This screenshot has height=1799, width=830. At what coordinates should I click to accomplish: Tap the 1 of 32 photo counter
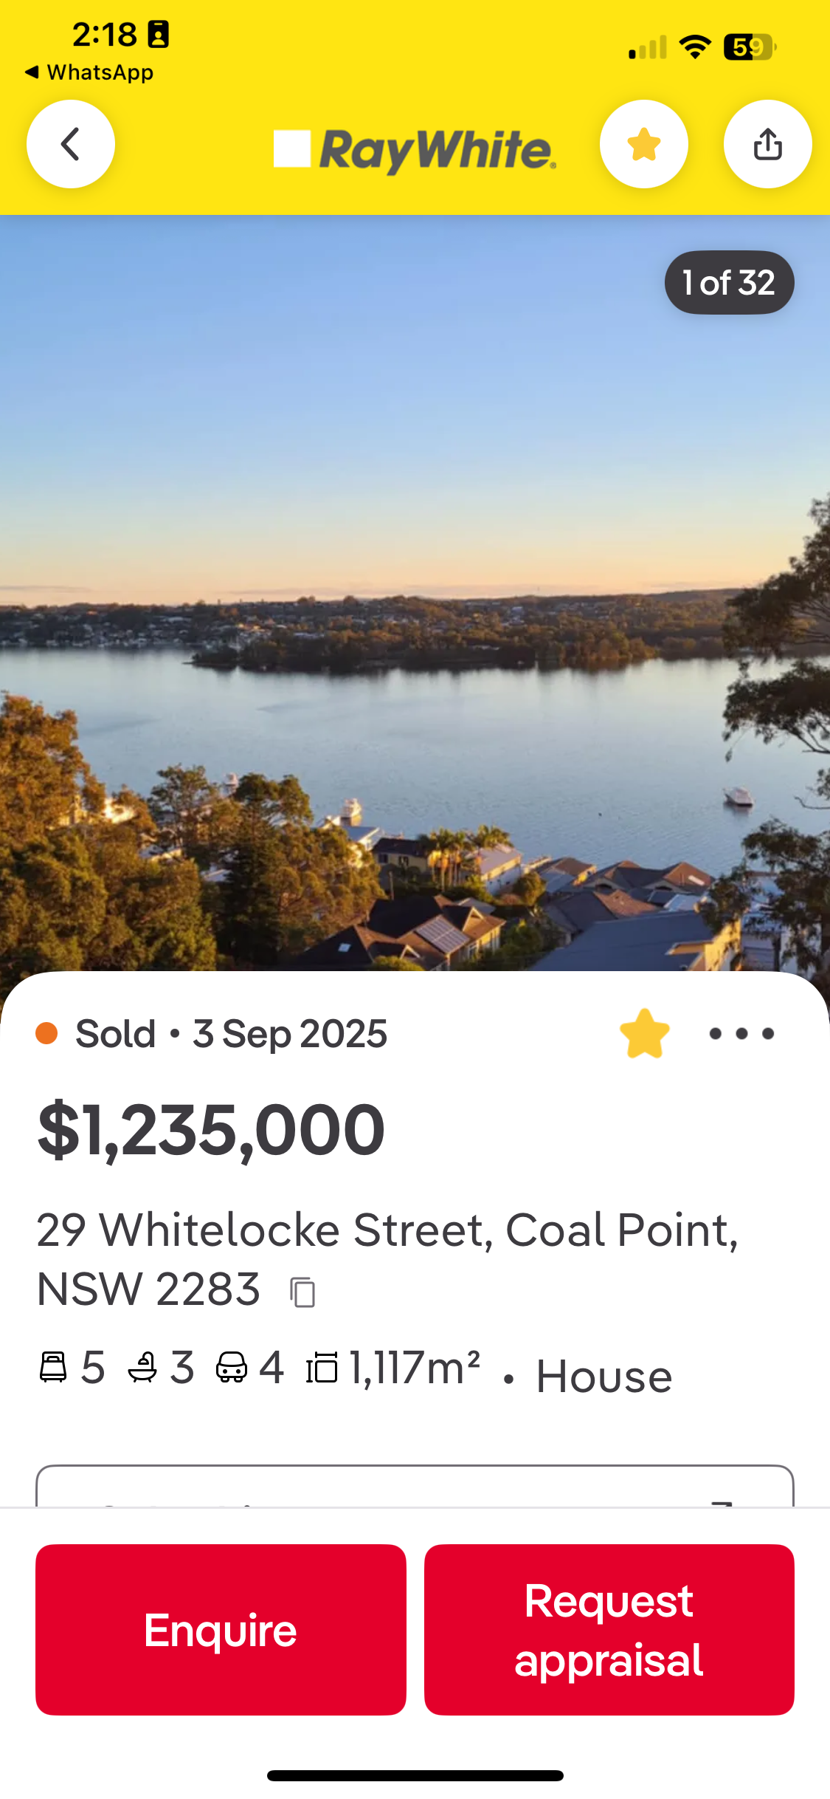[729, 283]
